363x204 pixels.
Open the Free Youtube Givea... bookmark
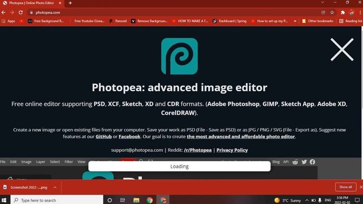87,21
